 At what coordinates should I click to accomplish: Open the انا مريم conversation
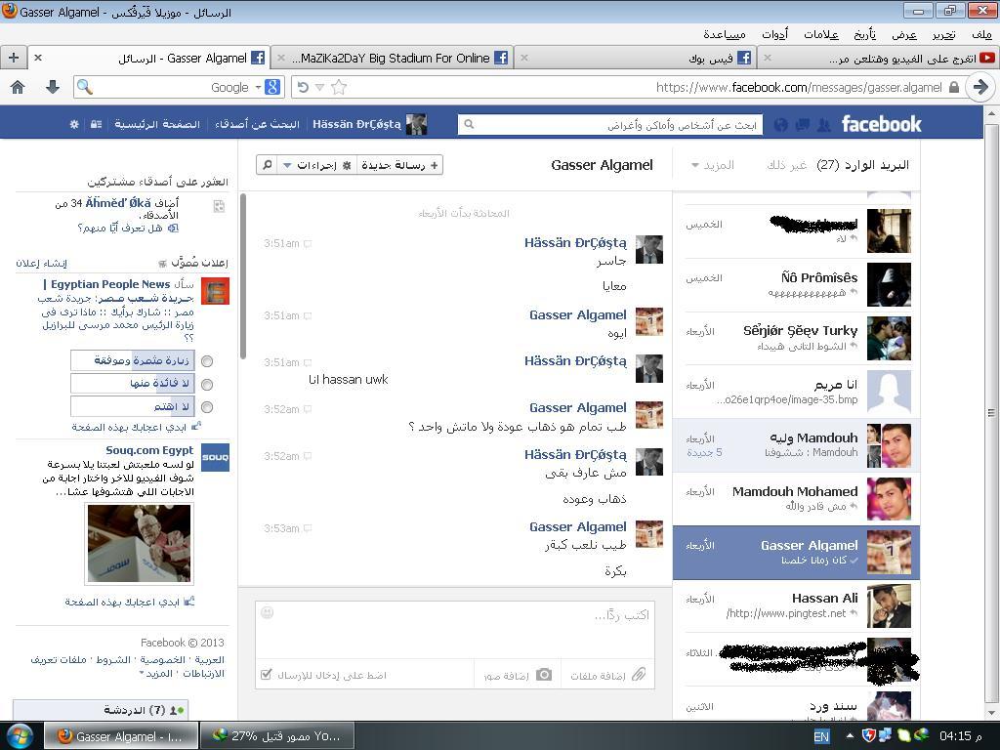pos(797,392)
